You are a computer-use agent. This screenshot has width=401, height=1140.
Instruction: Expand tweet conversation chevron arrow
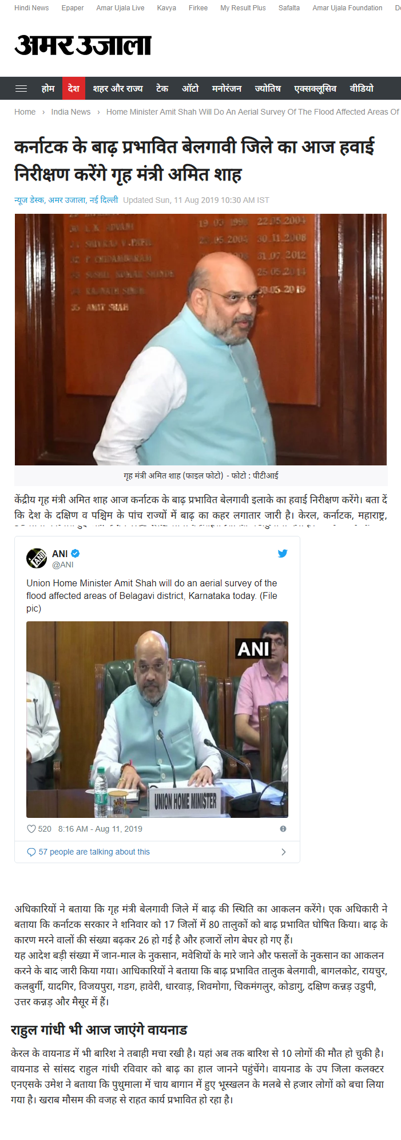284,852
